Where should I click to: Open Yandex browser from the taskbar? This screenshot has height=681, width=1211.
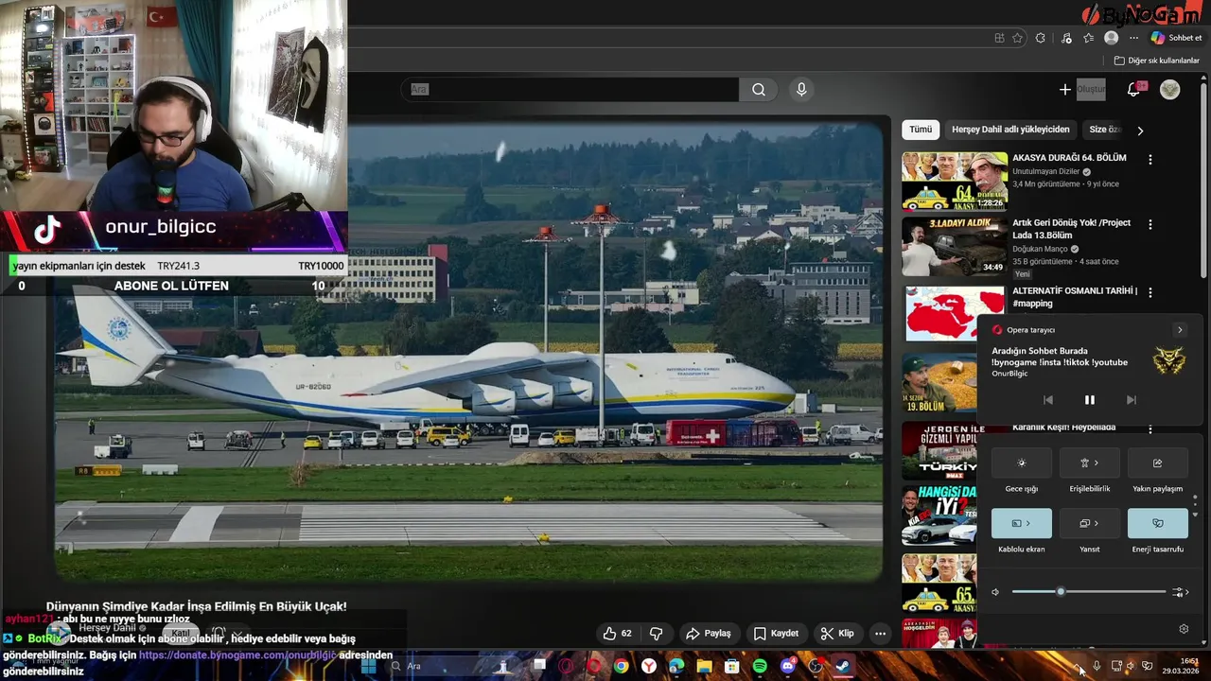tap(649, 667)
